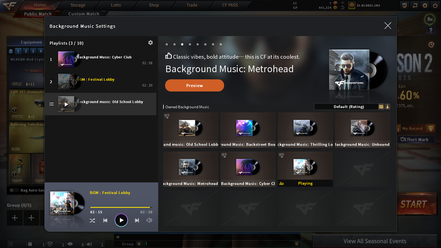Screen dimensions: 441x248
Task: Click playlist icon on Cyber Club card
Action: click(224, 155)
